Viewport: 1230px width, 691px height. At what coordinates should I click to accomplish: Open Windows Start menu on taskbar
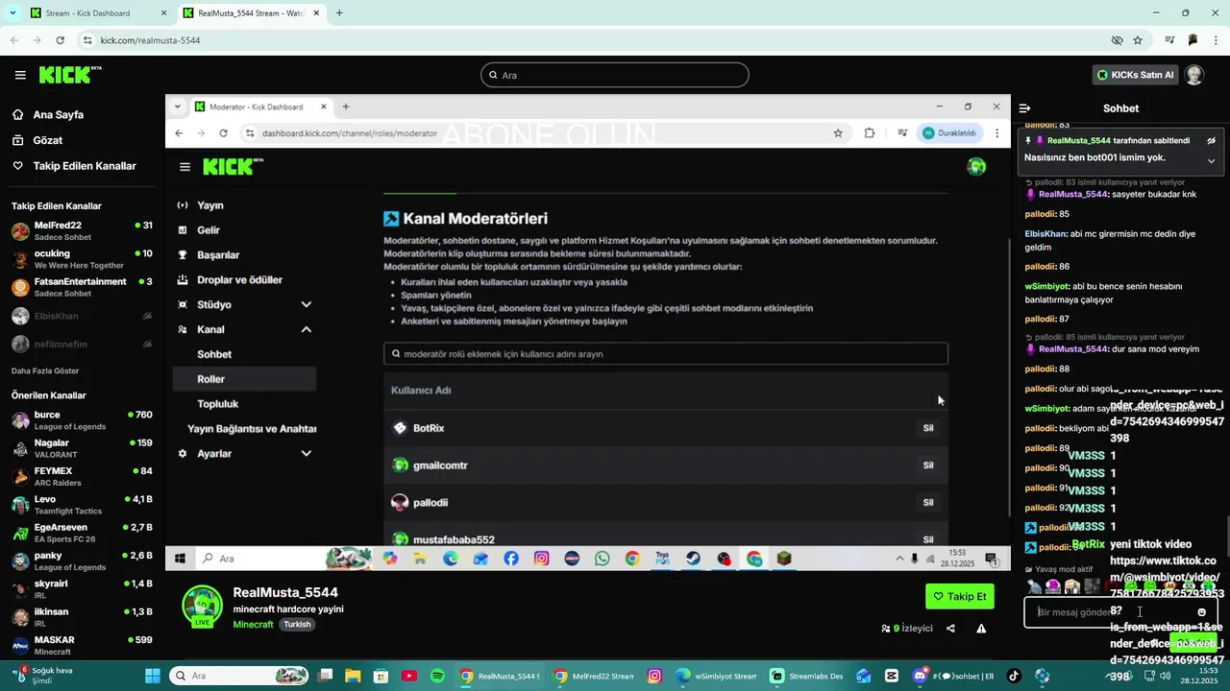153,676
